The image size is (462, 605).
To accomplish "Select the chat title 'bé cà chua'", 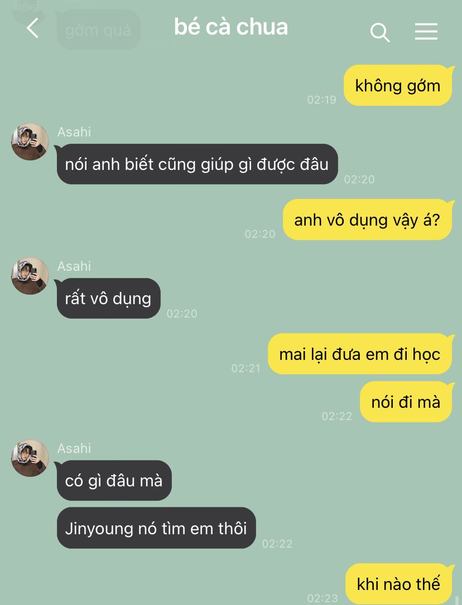I will 231,27.
